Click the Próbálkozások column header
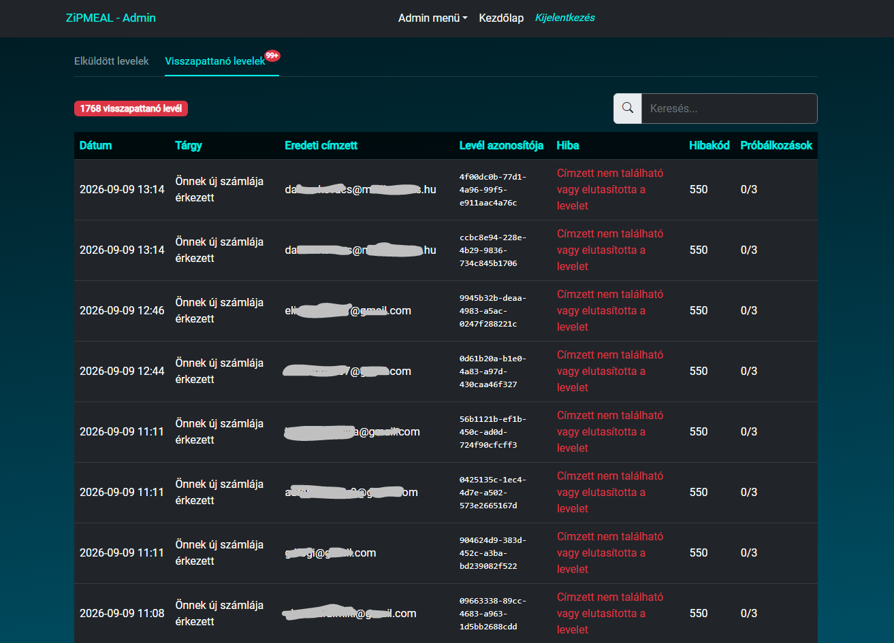Viewport: 894px width, 643px height. point(776,146)
